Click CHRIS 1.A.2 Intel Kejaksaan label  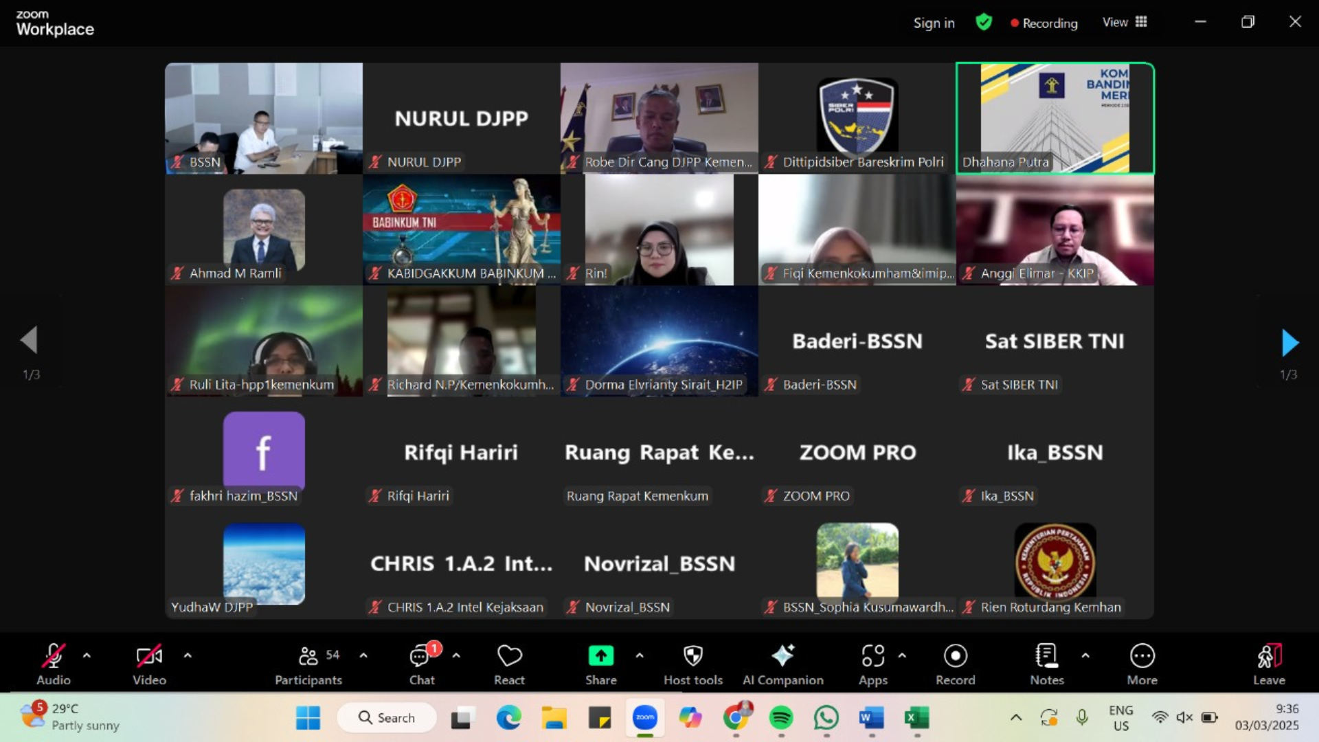(465, 607)
